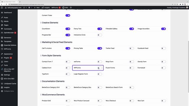This screenshot has width=189, height=106.
Task: Enable the WPForms styler toggle
Action: pos(100,68)
